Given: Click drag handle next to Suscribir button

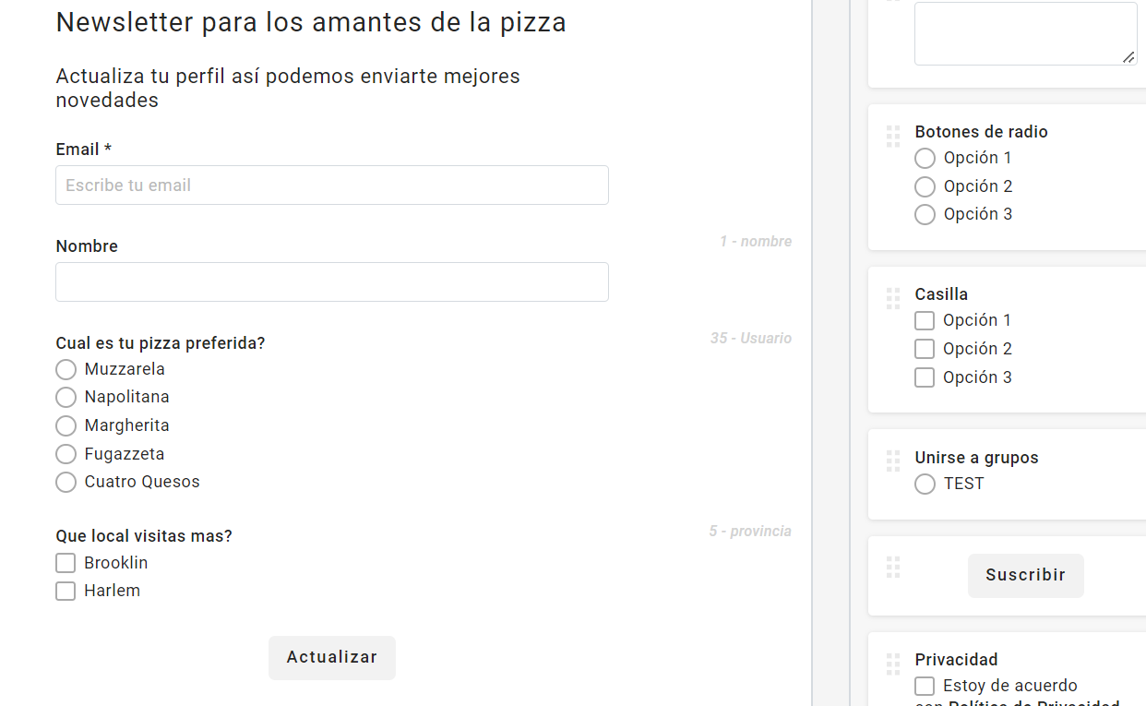Looking at the screenshot, I should 892,568.
